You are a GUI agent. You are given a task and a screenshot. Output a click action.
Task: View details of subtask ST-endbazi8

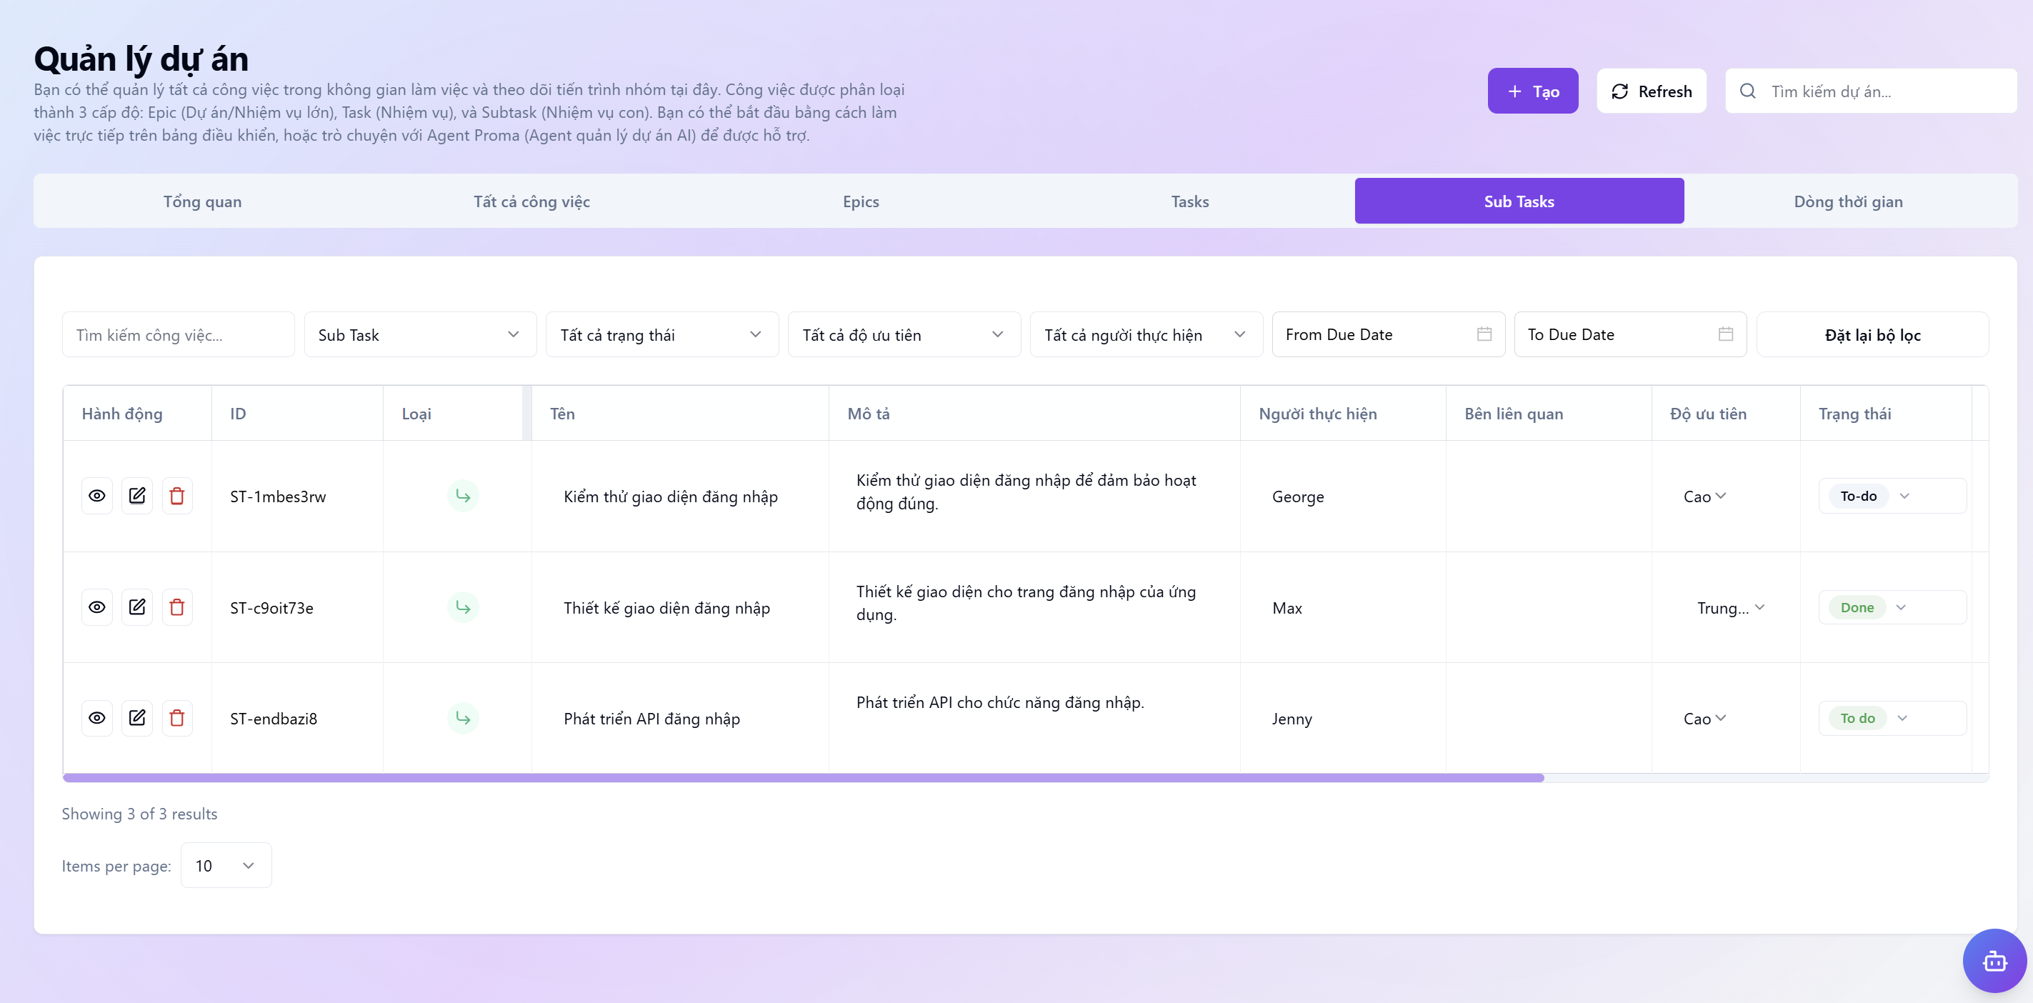(97, 718)
